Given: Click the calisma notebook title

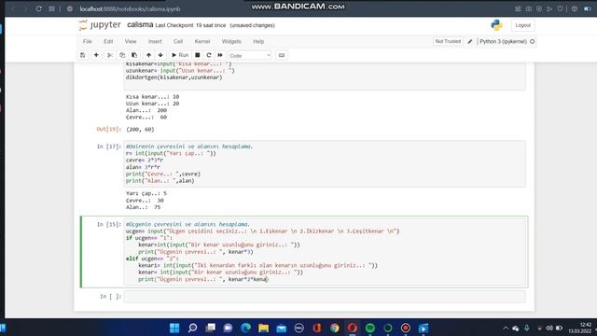Looking at the screenshot, I should pyautogui.click(x=140, y=25).
